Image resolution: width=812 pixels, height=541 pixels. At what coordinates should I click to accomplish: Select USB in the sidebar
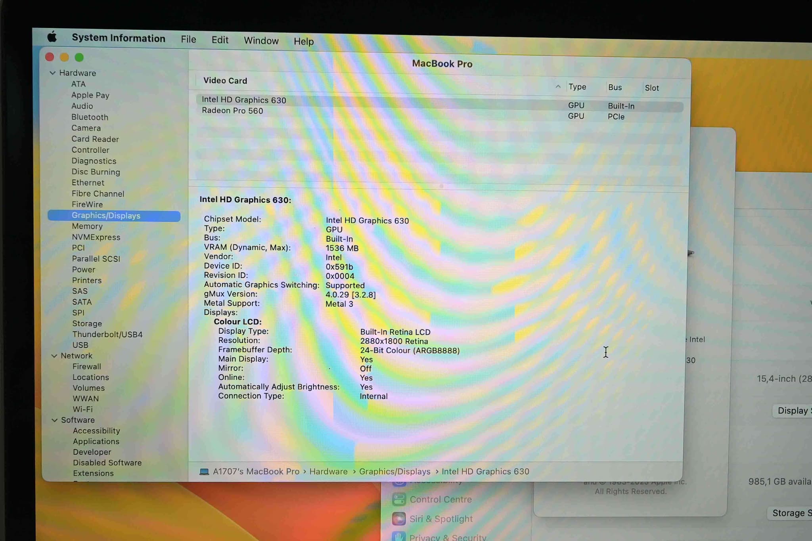80,345
